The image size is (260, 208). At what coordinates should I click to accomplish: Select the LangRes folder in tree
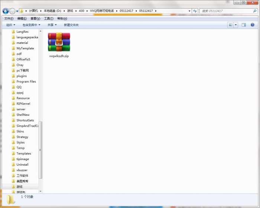20,32
